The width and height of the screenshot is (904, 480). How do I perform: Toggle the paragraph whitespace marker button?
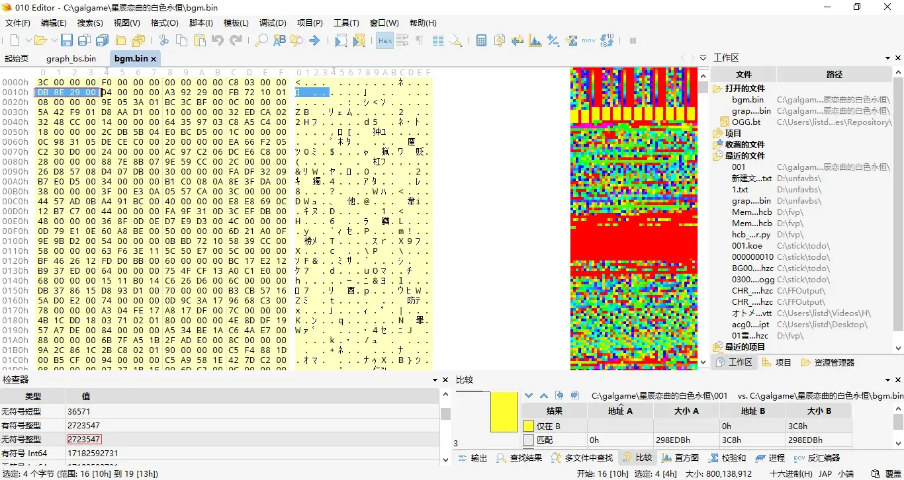coord(420,41)
